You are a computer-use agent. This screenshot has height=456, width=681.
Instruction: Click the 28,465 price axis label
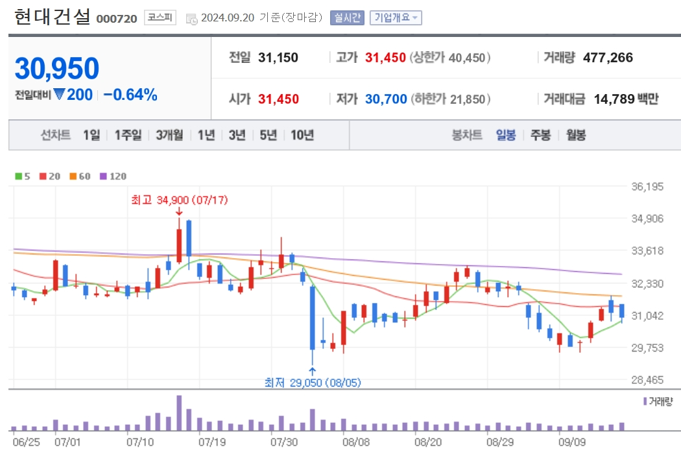pyautogui.click(x=647, y=380)
